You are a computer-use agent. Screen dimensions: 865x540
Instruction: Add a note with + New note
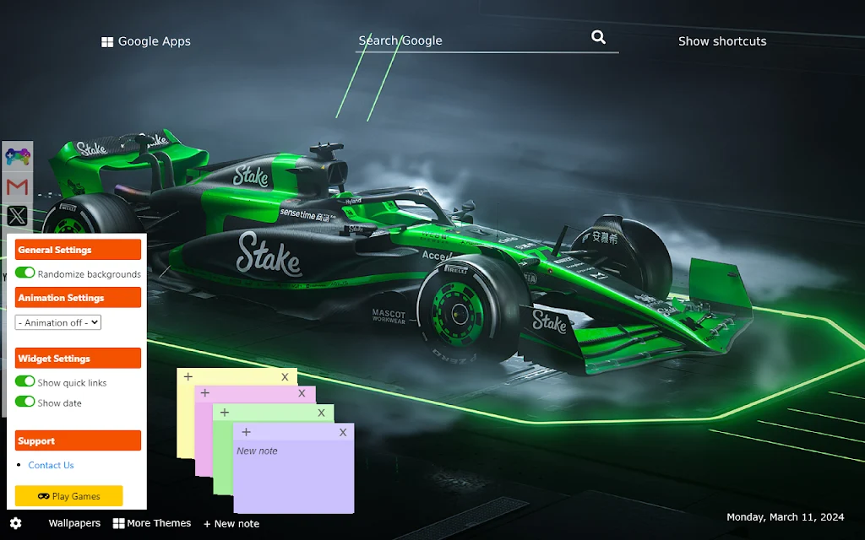tap(231, 524)
